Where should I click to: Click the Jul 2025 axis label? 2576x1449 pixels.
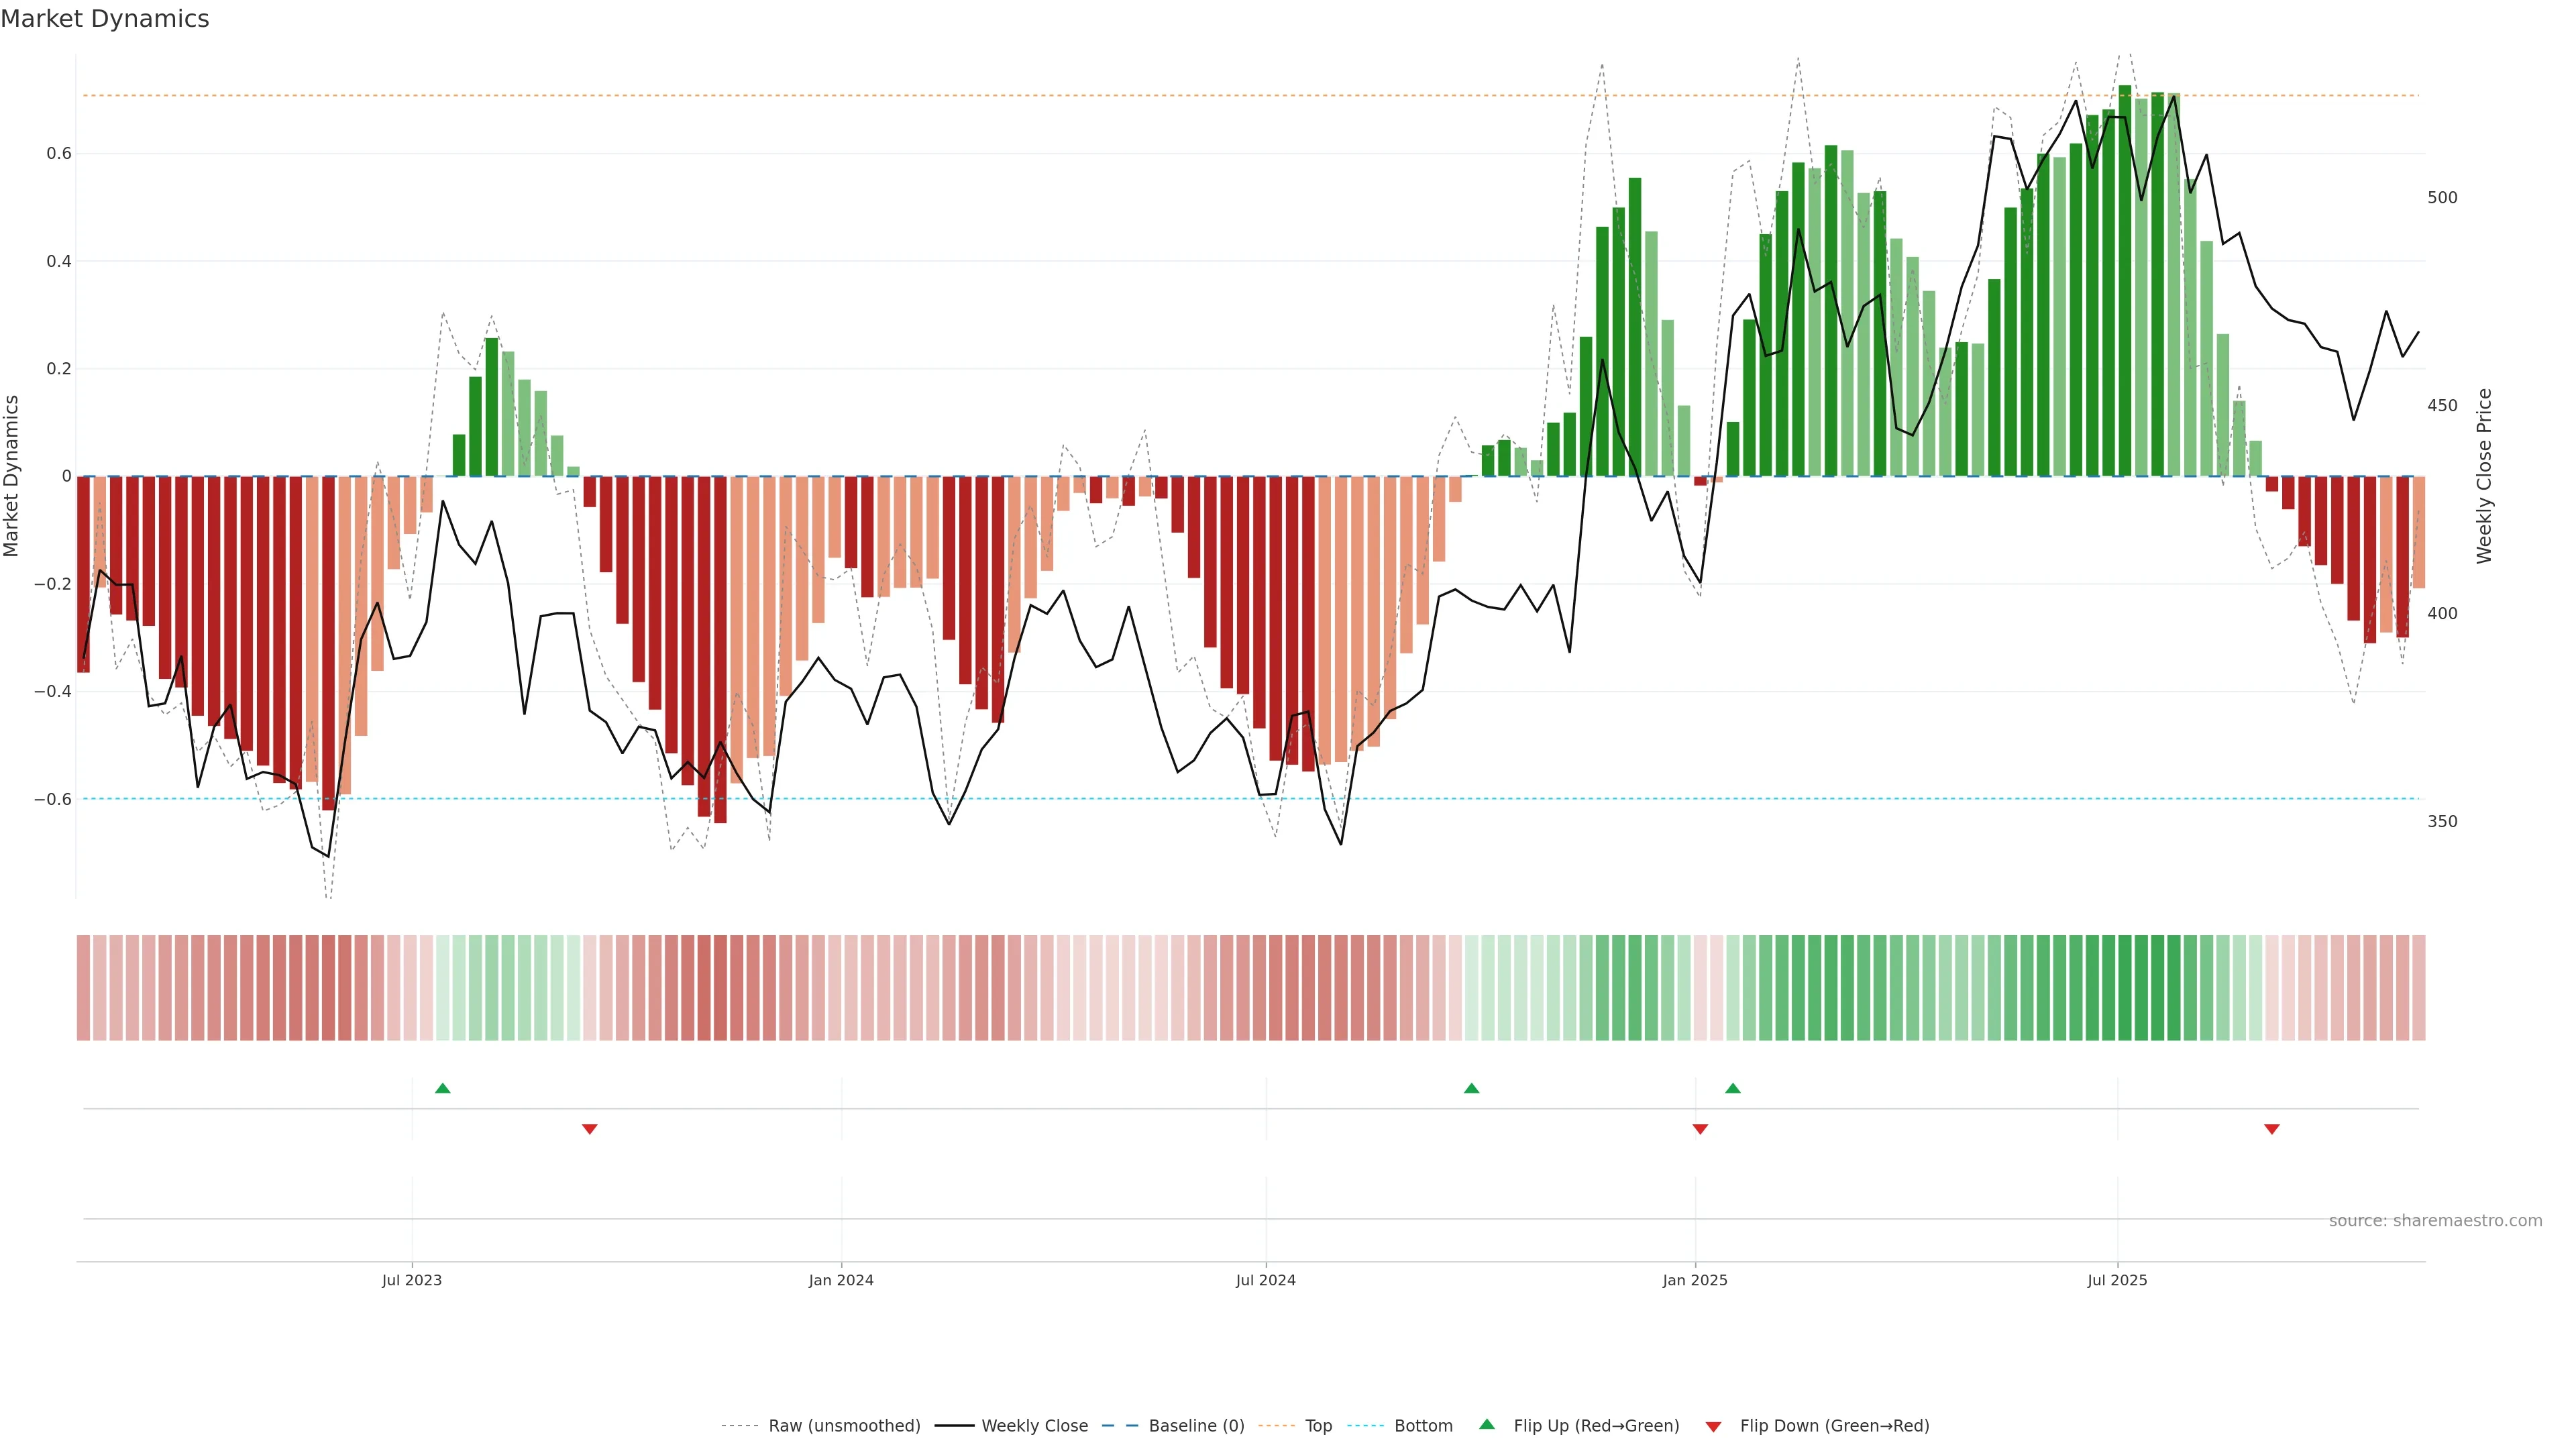click(x=2117, y=1280)
